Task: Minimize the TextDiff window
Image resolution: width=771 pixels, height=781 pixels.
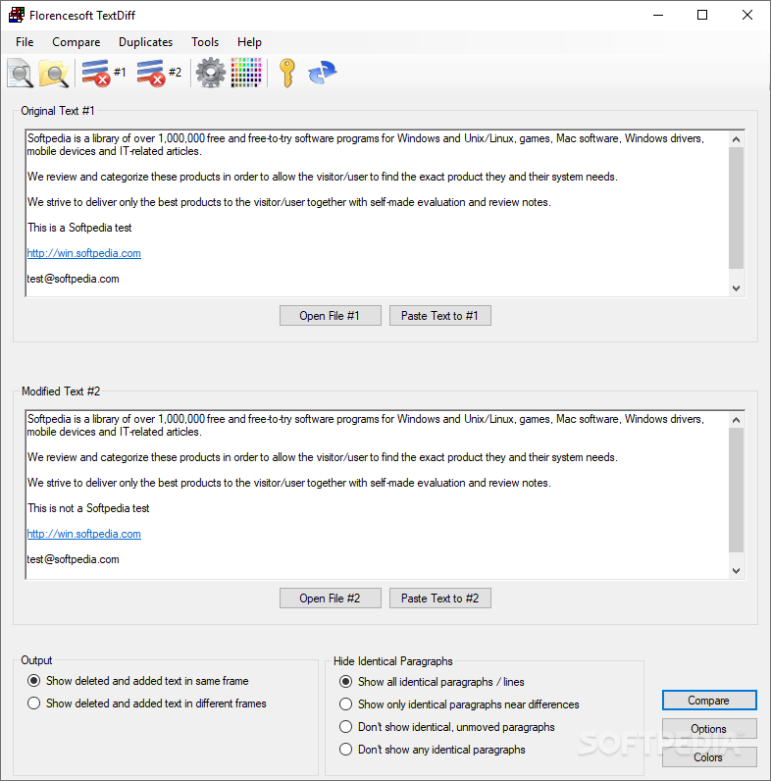Action: (658, 15)
